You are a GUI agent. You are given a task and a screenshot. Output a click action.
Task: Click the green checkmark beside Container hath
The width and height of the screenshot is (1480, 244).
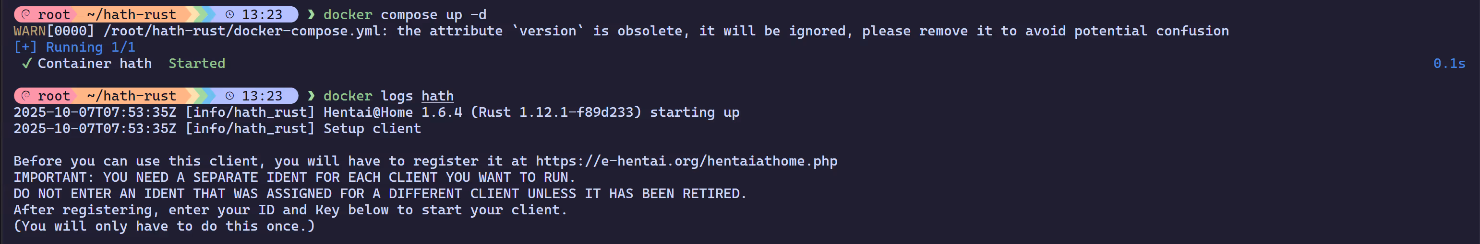point(26,64)
